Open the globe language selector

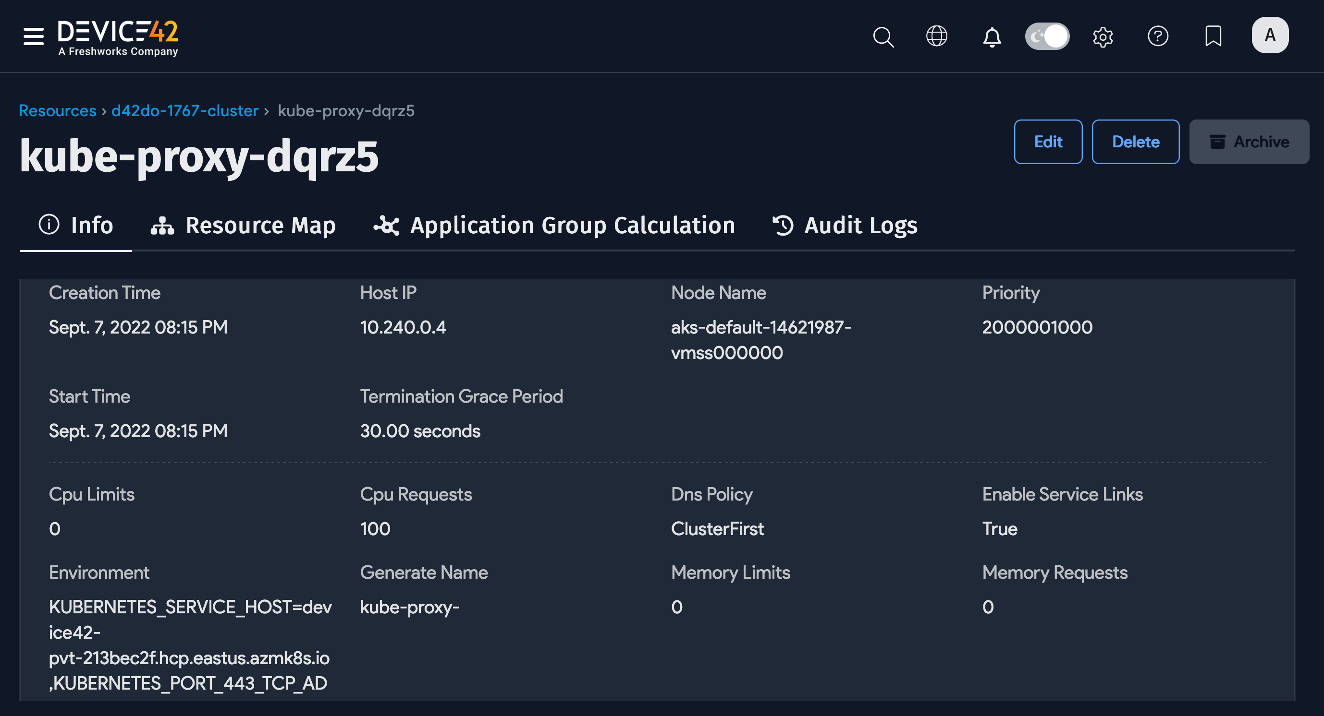pos(936,36)
